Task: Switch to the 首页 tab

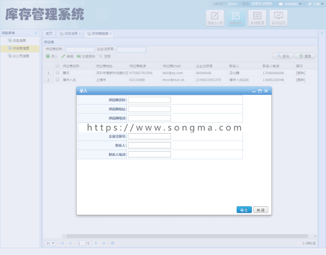Action: [x=49, y=33]
